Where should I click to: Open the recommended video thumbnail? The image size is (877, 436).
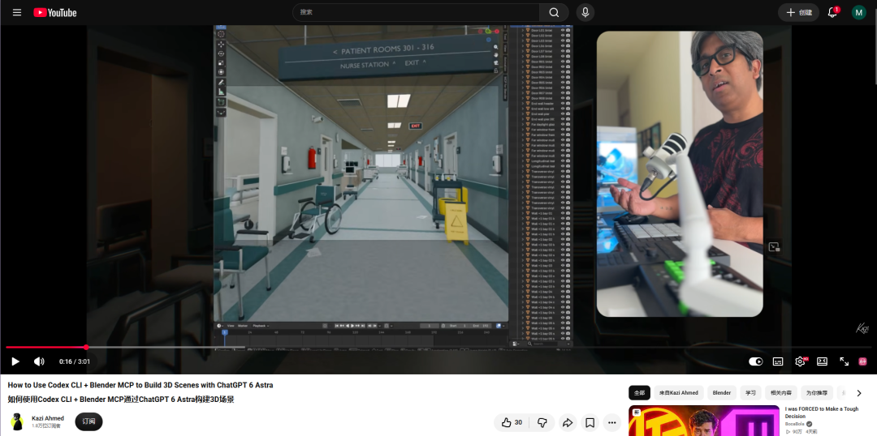tap(703, 421)
